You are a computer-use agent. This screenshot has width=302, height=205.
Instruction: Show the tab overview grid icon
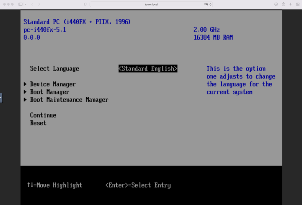pyautogui.click(x=297, y=4)
